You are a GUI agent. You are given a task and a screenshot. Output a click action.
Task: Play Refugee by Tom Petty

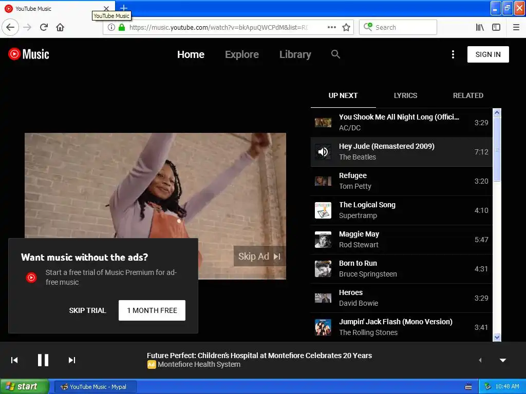pyautogui.click(x=401, y=181)
